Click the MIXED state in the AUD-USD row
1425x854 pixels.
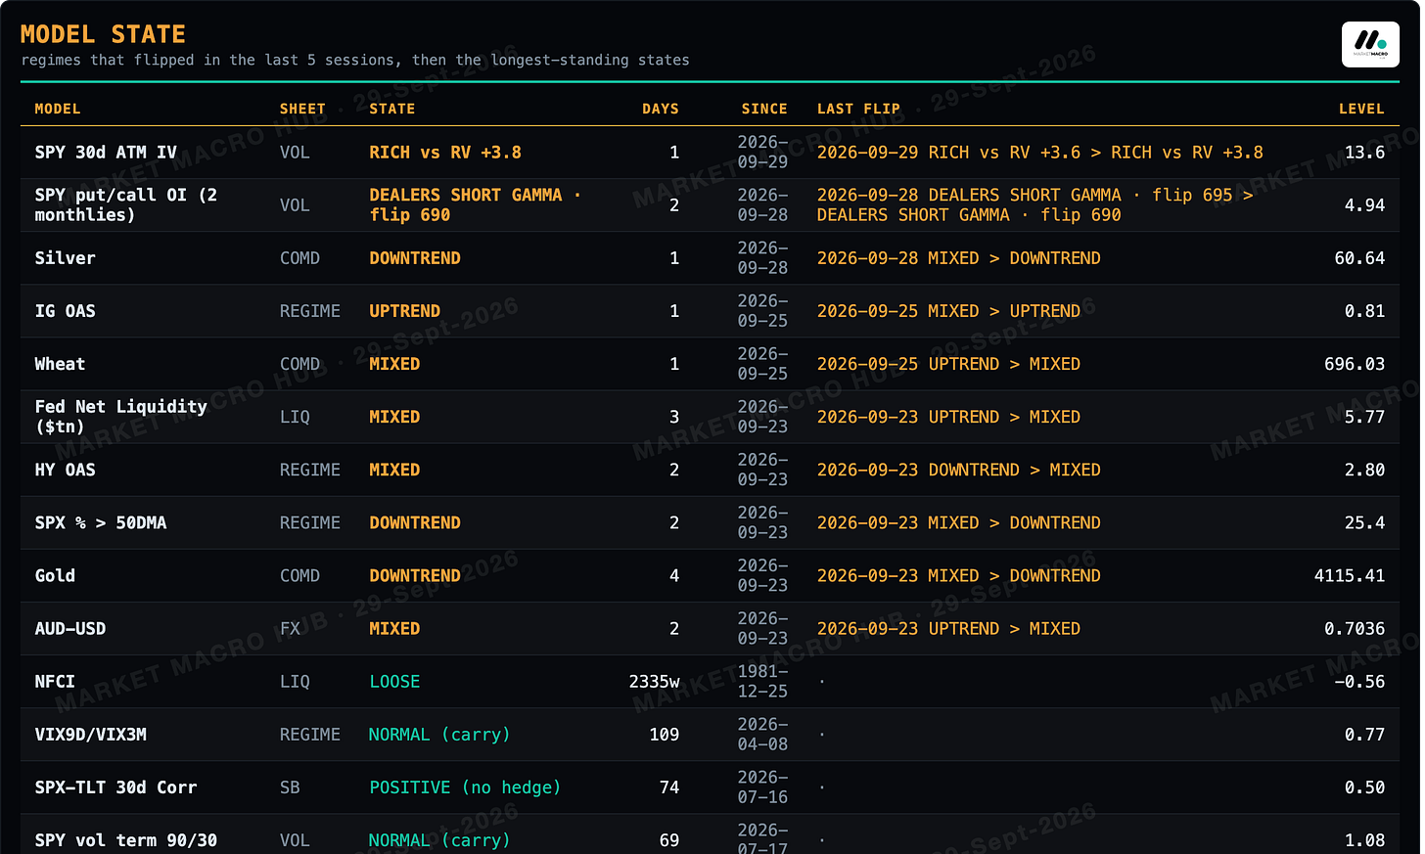pos(394,628)
